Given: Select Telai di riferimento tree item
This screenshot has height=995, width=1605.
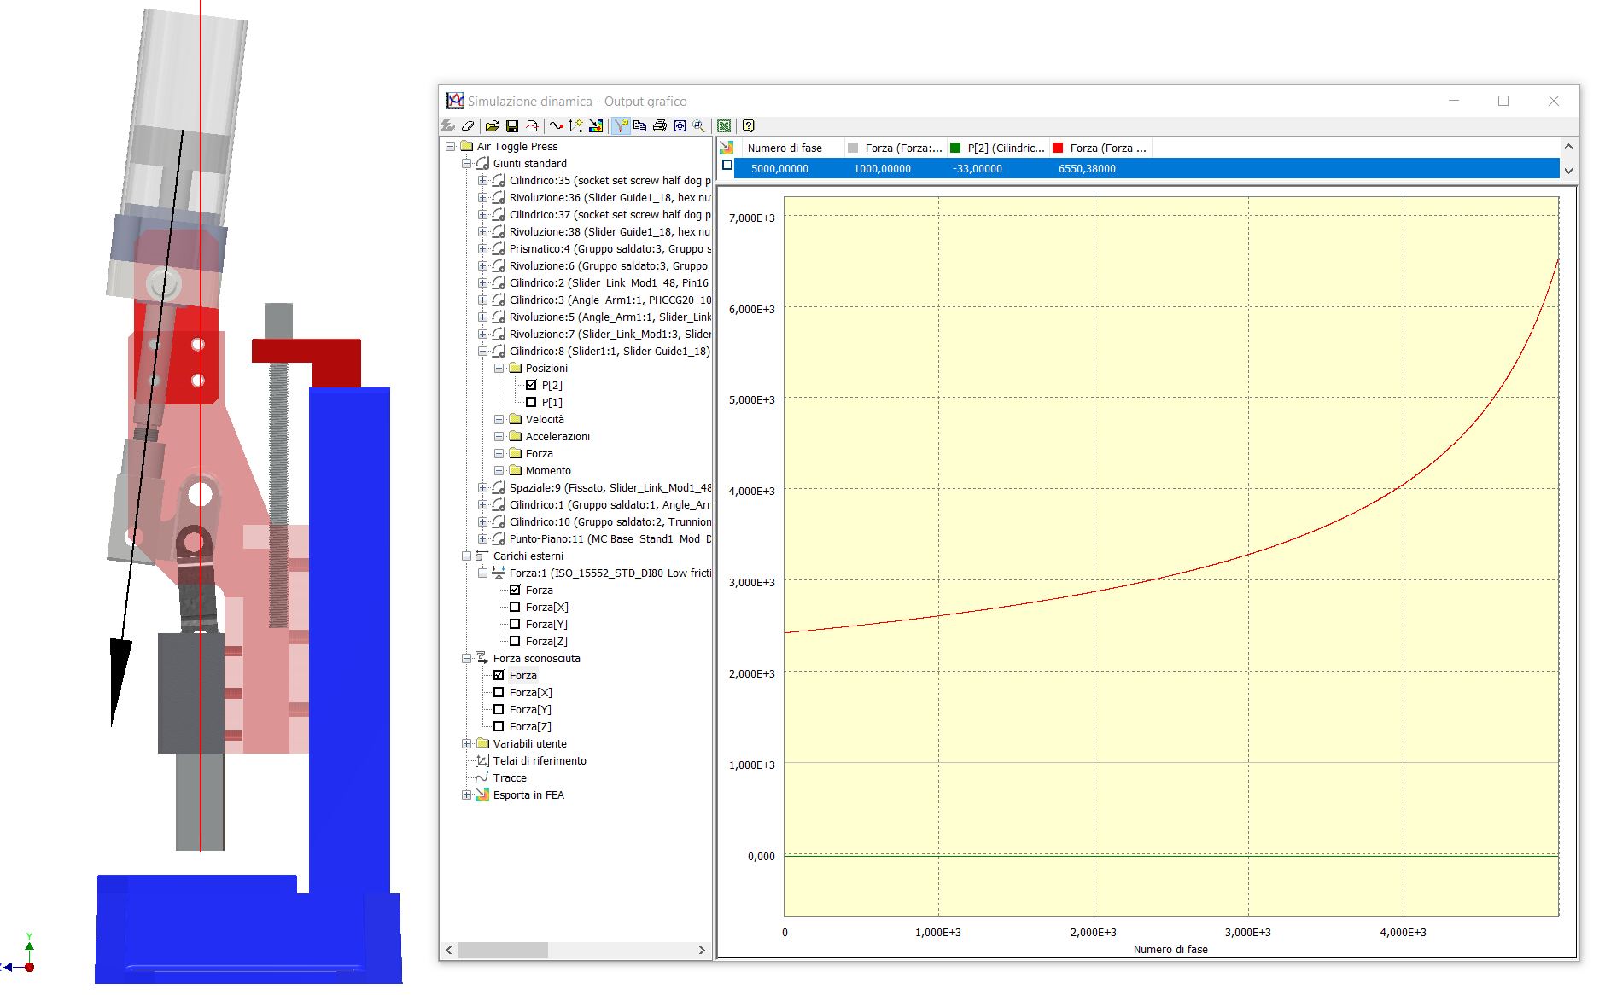Looking at the screenshot, I should click(x=540, y=760).
